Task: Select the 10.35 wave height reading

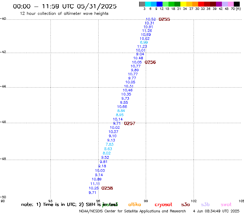Action: pos(126,94)
